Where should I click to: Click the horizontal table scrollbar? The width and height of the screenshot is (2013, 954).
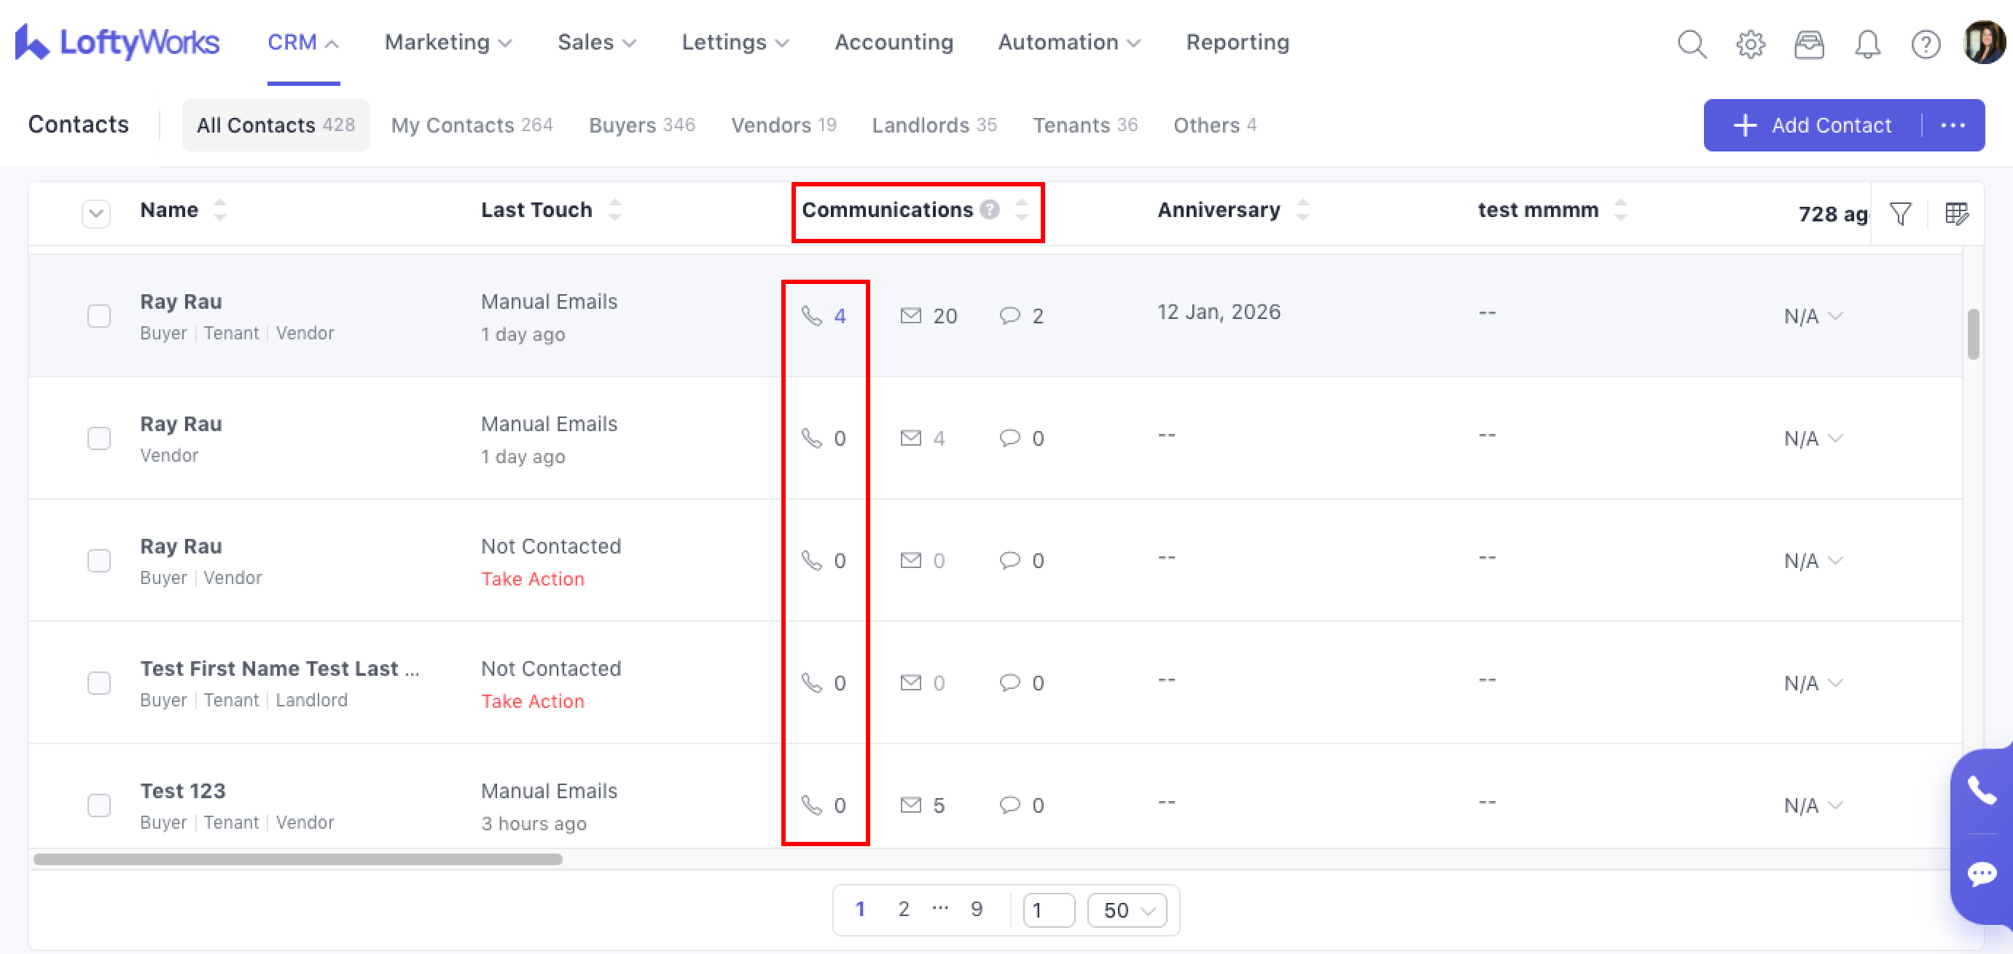(x=297, y=859)
